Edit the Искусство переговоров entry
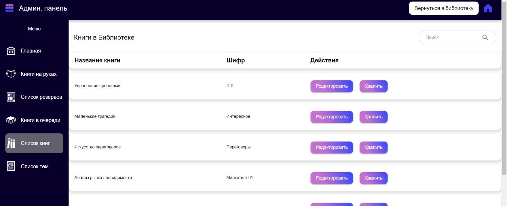Viewport: 507px width, 206px height. 331,147
